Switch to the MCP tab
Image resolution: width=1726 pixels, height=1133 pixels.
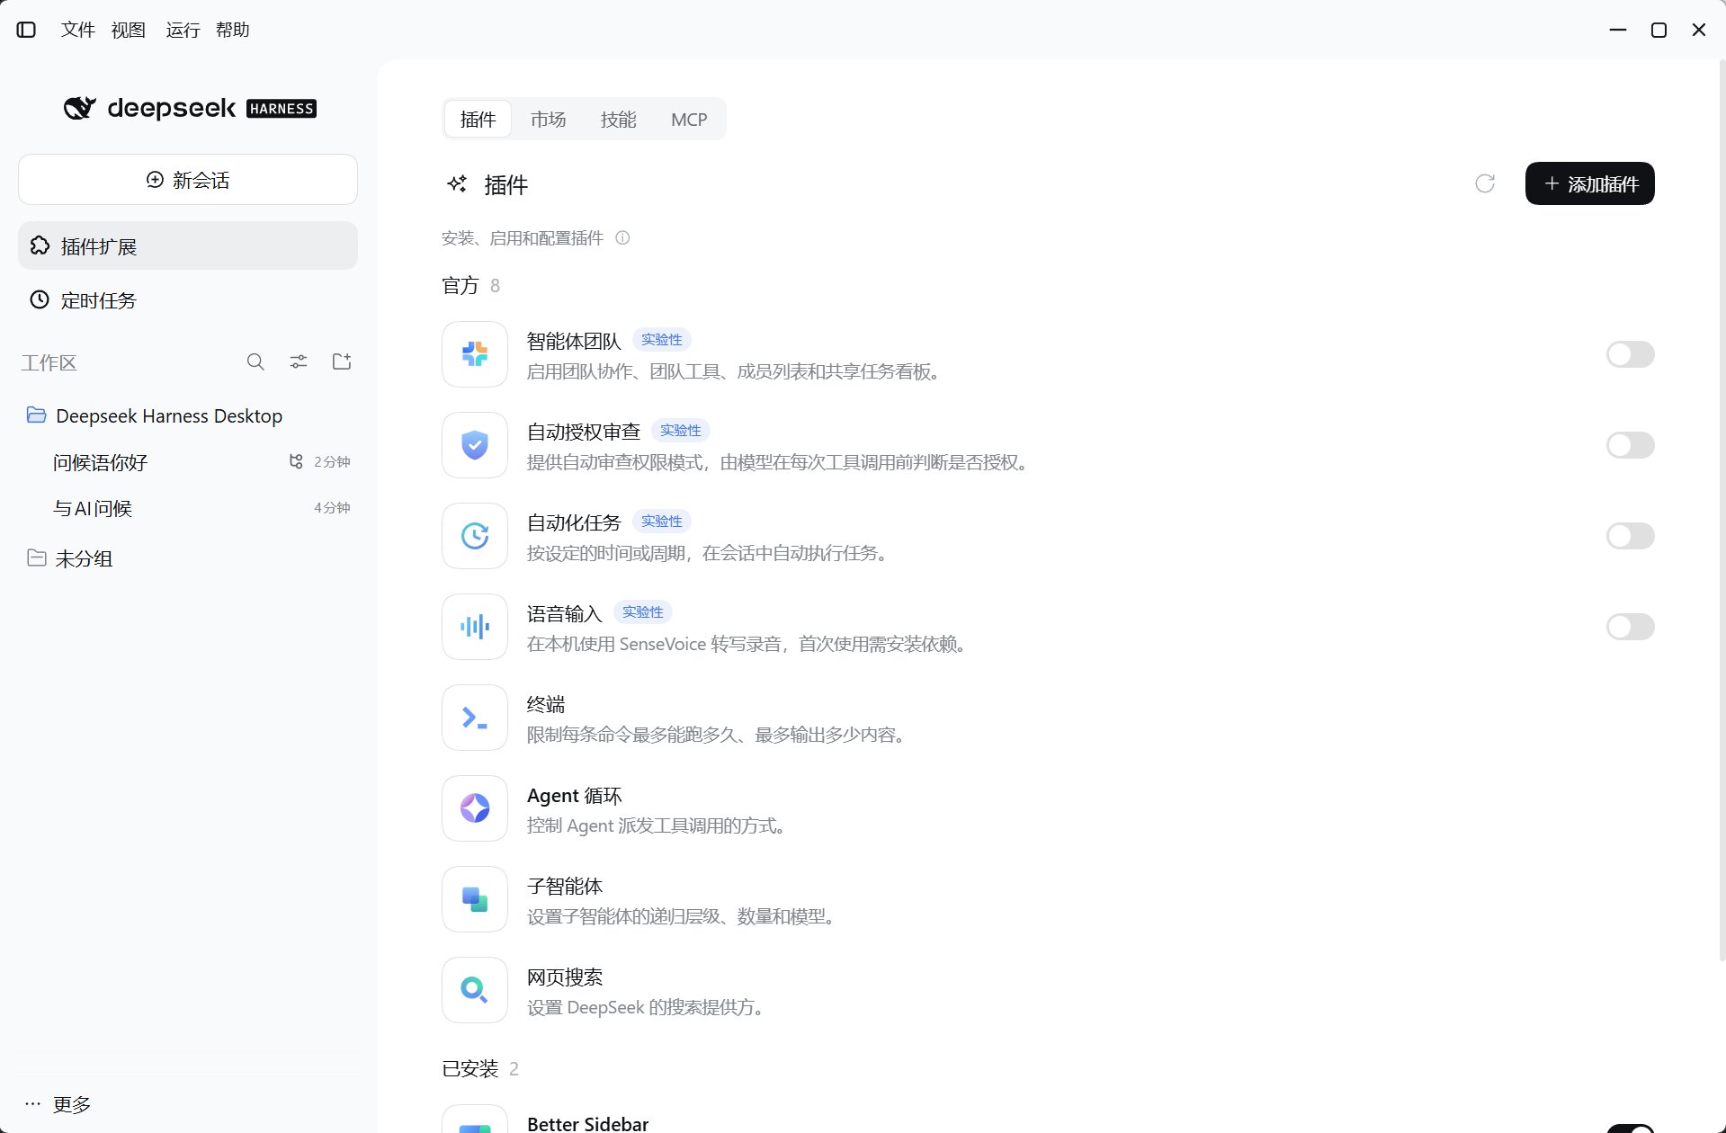click(x=689, y=119)
